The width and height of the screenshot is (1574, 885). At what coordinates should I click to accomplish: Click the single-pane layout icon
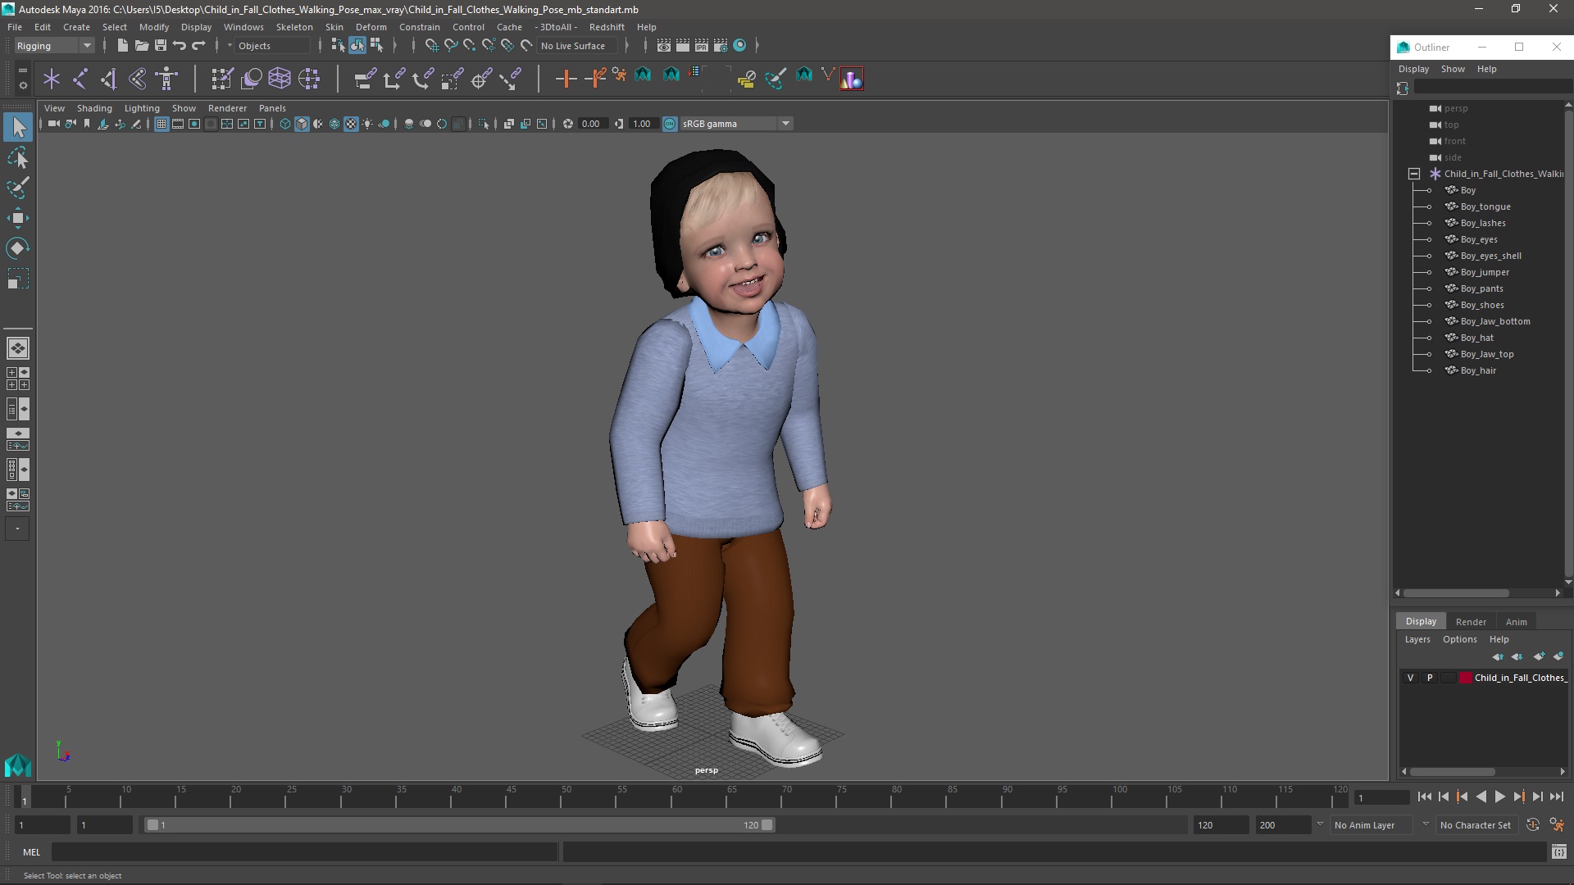[x=18, y=348]
